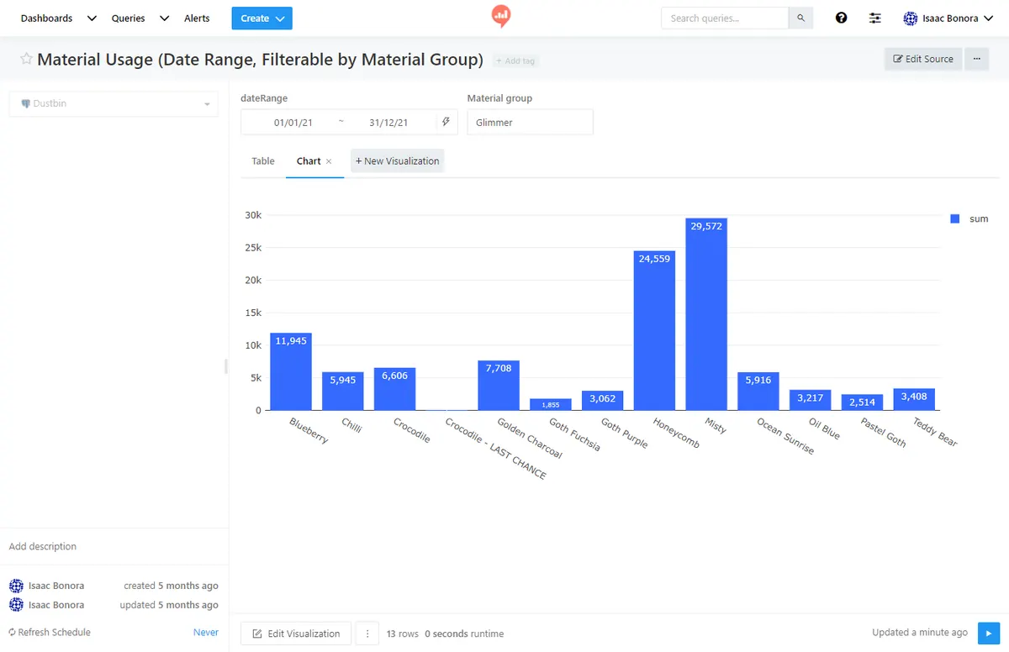Favorite the query with the star icon
This screenshot has height=652, width=1009.
click(x=27, y=59)
